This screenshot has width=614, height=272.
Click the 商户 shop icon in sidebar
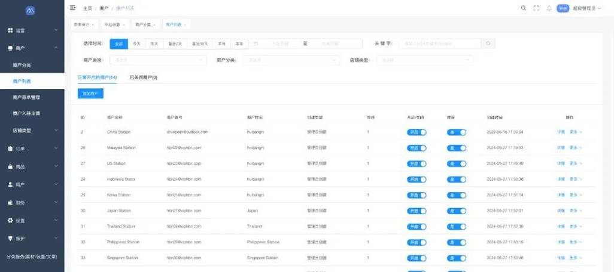11,48
